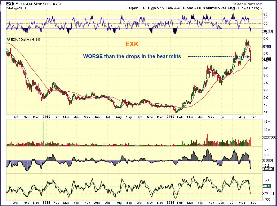Click the -100 label on the bottom oscillator scale
The image size is (277, 206).
tap(267, 200)
